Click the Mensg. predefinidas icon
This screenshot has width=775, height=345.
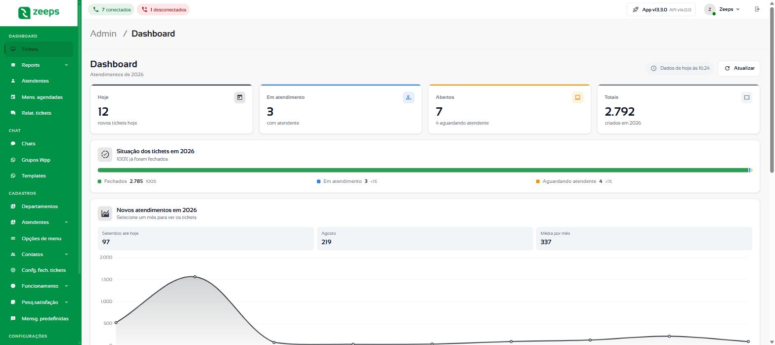coord(13,318)
